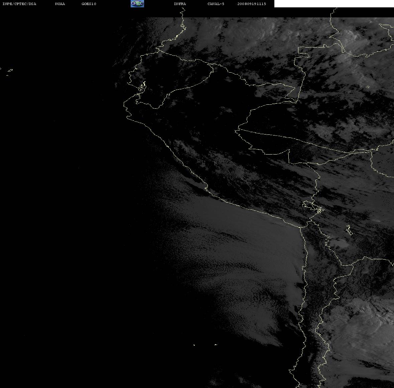
Task: Select the bright island outline in Gulf of Guayaquil
Action: tap(142, 87)
